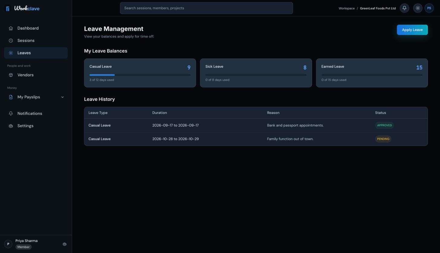Select the Vendors menu item
Image resolution: width=440 pixels, height=253 pixels.
[36, 75]
